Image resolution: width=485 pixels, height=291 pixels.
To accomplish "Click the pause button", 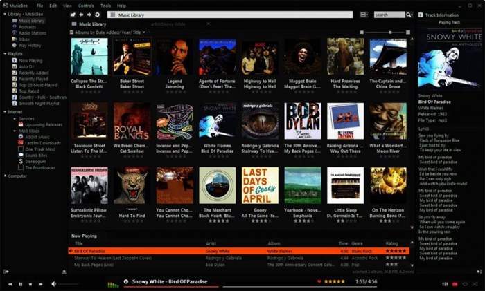I will (x=20, y=284).
